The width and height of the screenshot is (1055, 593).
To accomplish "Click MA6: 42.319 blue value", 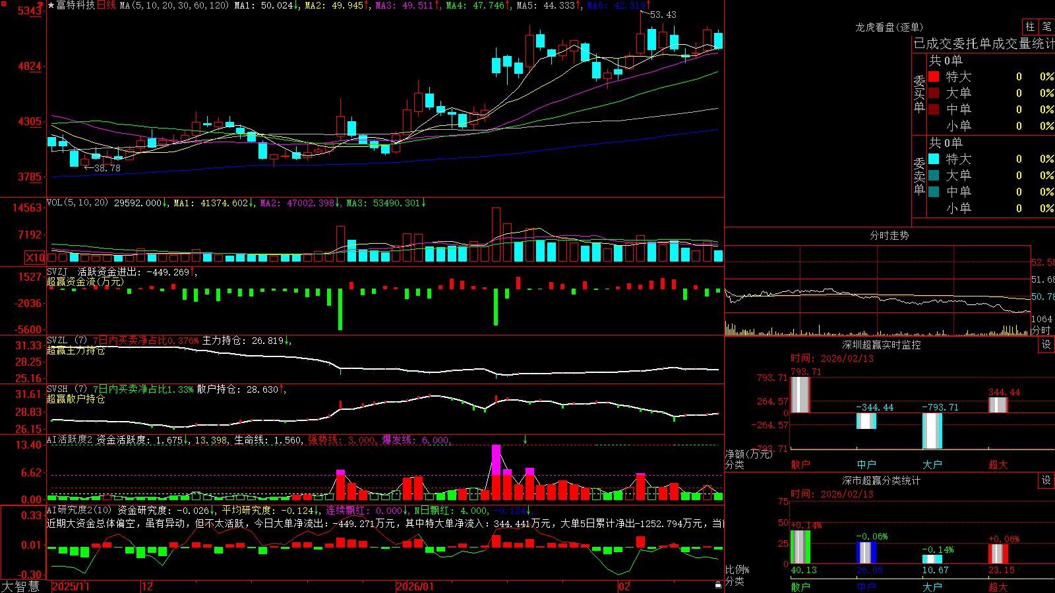I will [618, 5].
